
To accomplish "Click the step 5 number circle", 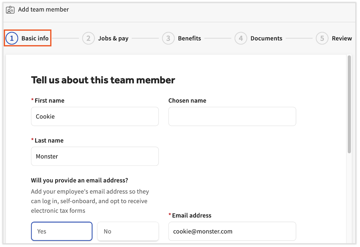I will pos(322,39).
